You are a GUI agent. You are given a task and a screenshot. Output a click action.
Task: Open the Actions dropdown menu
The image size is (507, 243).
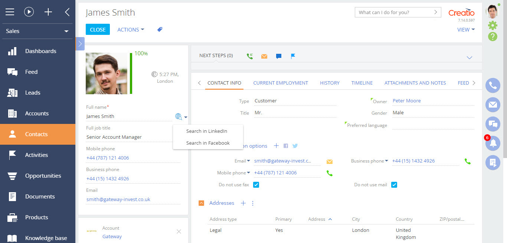(131, 30)
